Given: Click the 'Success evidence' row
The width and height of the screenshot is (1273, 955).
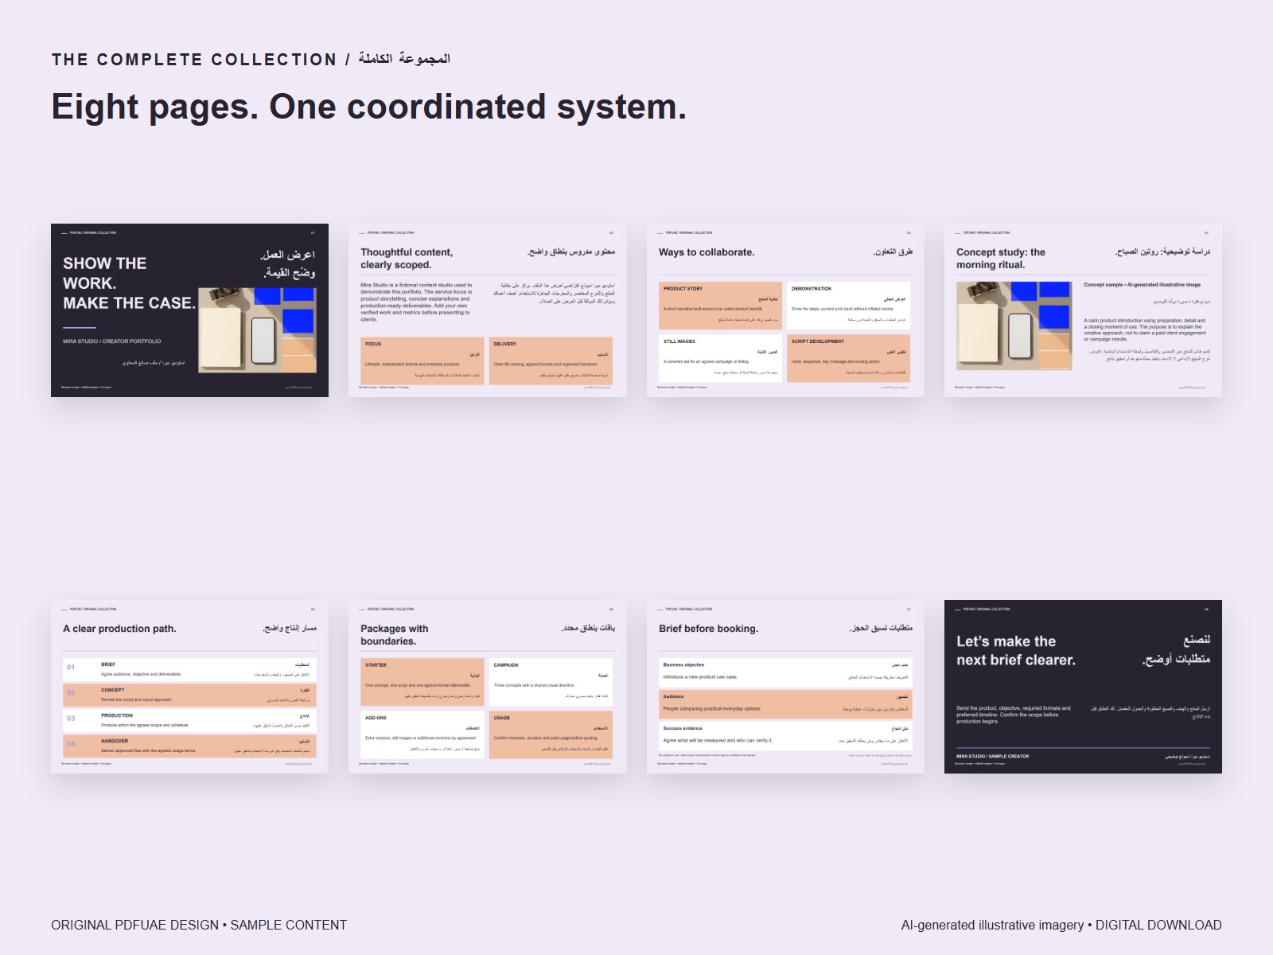Looking at the screenshot, I should [x=785, y=736].
